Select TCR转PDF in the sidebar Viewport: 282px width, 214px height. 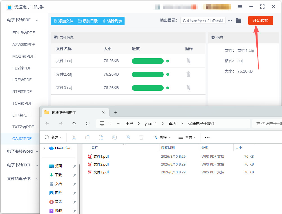pos(22,103)
